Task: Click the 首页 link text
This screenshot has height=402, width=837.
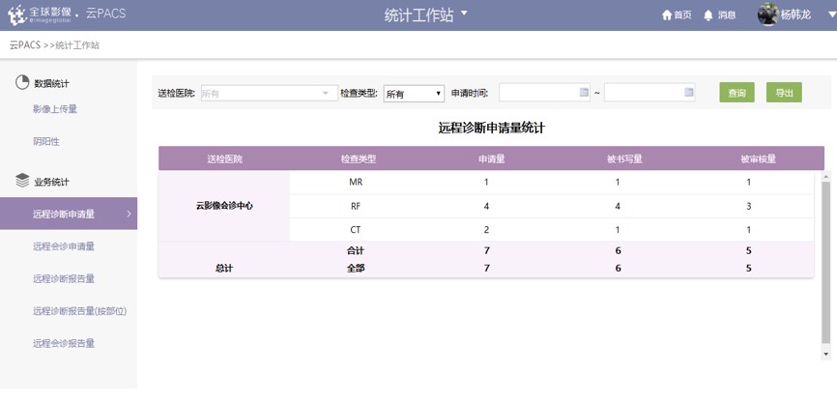Action: coord(682,15)
